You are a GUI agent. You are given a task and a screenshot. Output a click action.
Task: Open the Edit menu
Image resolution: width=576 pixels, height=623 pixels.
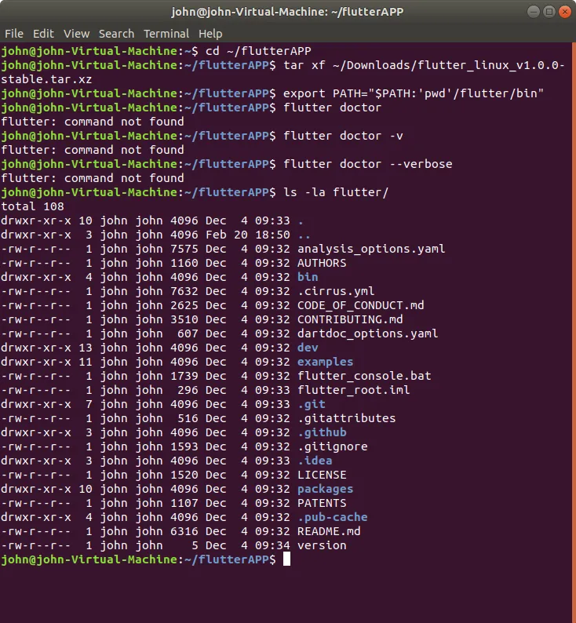point(43,34)
